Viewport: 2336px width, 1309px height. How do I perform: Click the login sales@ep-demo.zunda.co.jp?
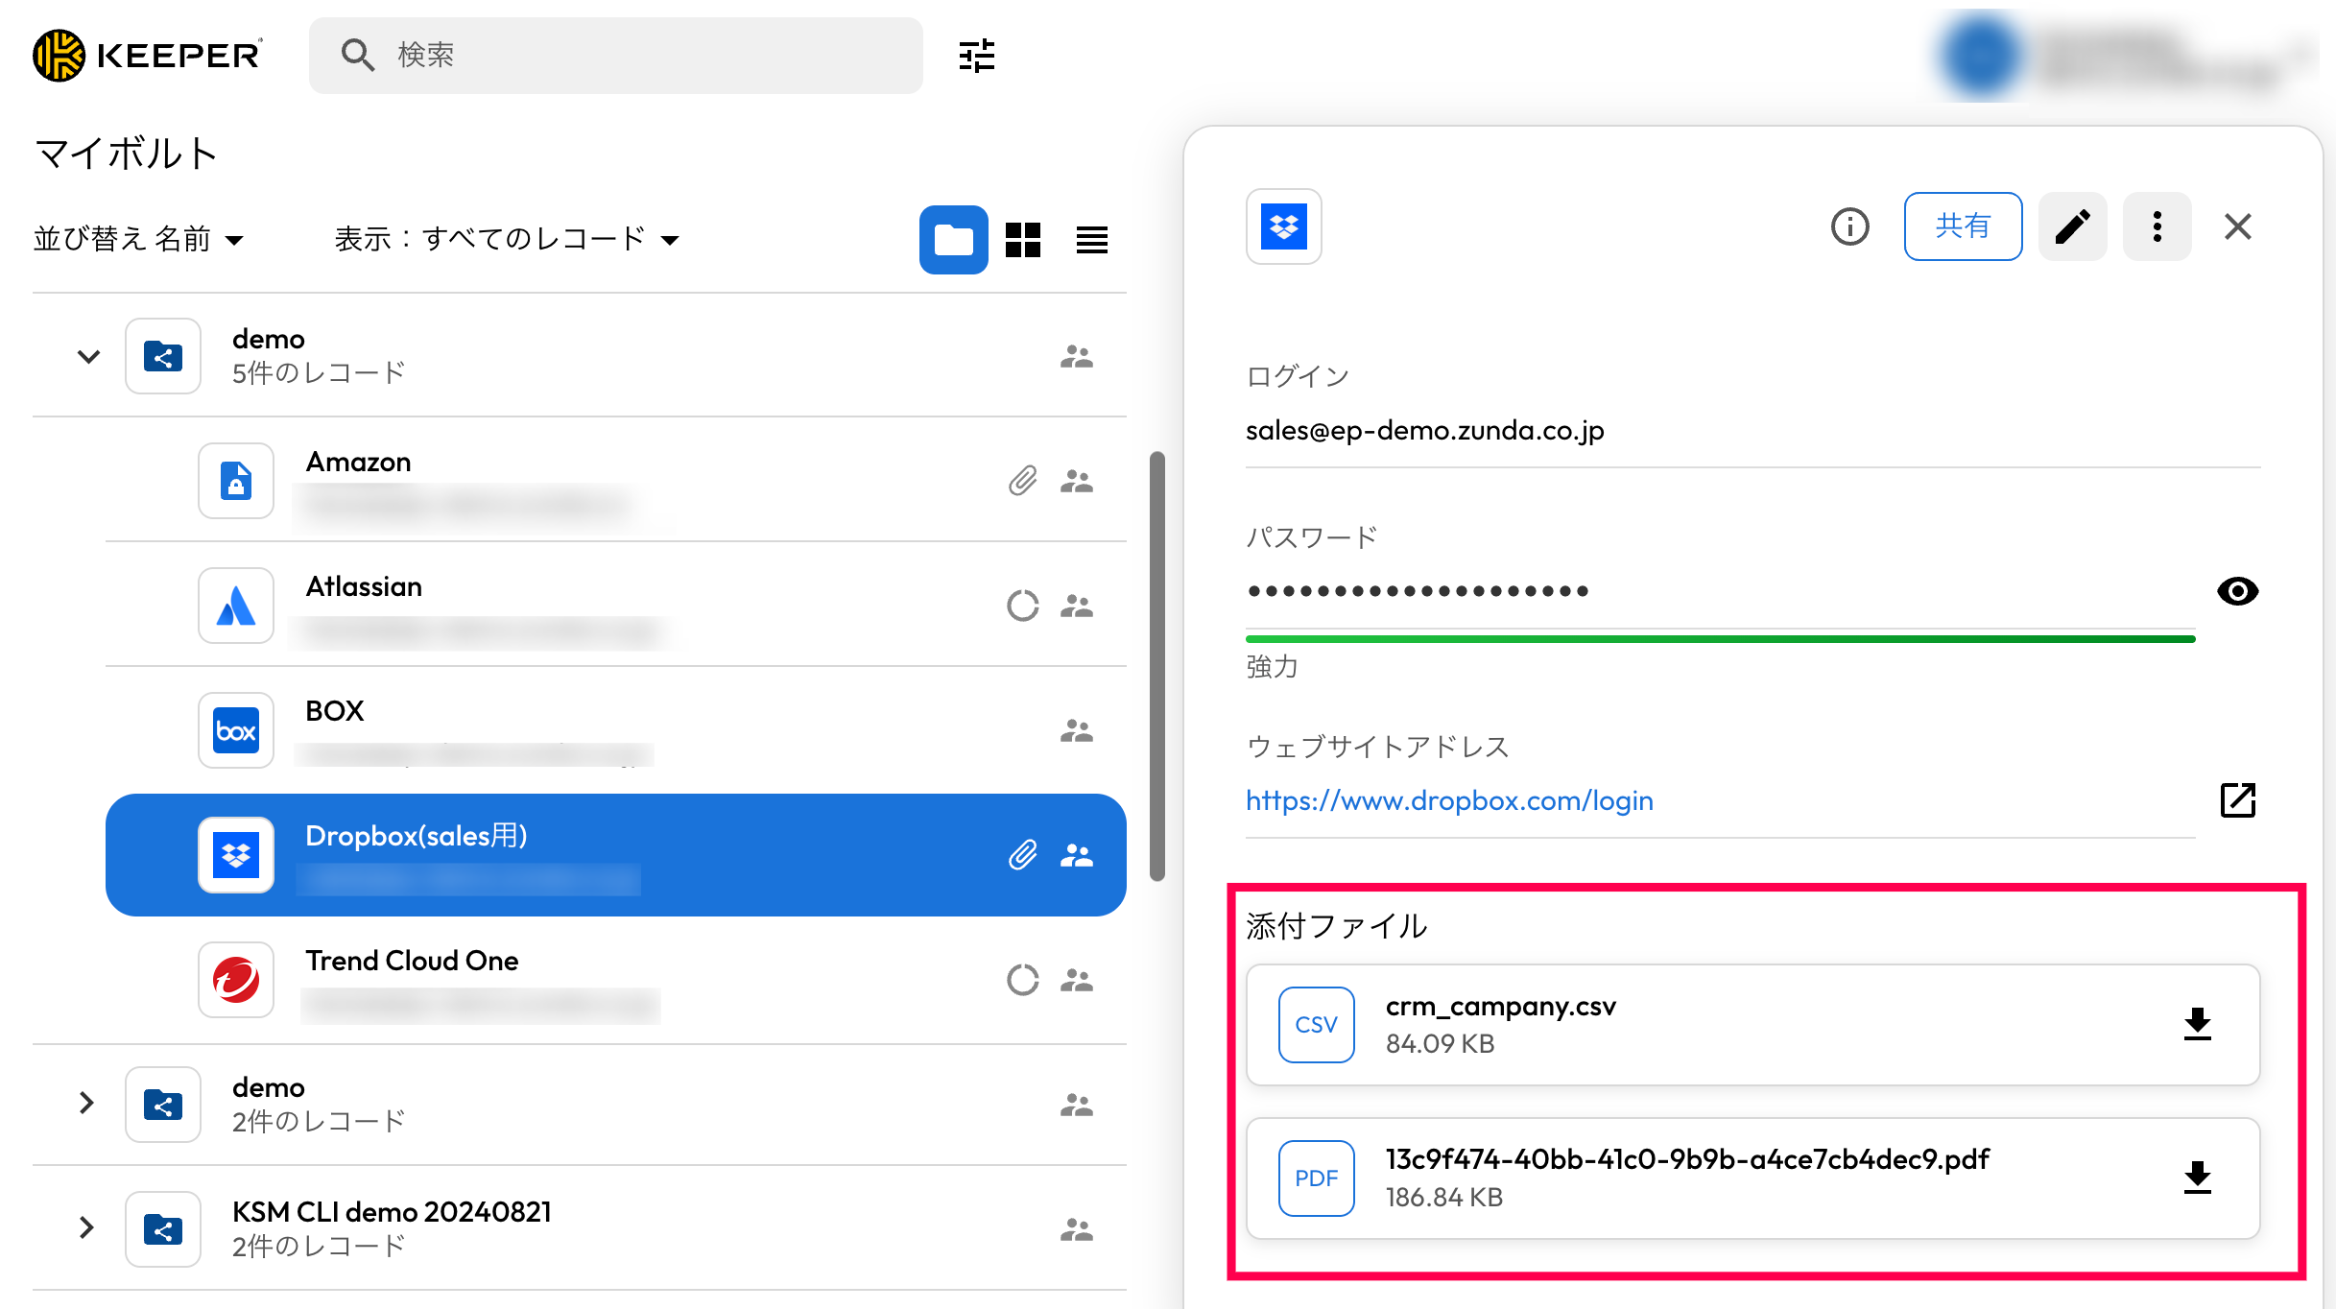[1424, 431]
